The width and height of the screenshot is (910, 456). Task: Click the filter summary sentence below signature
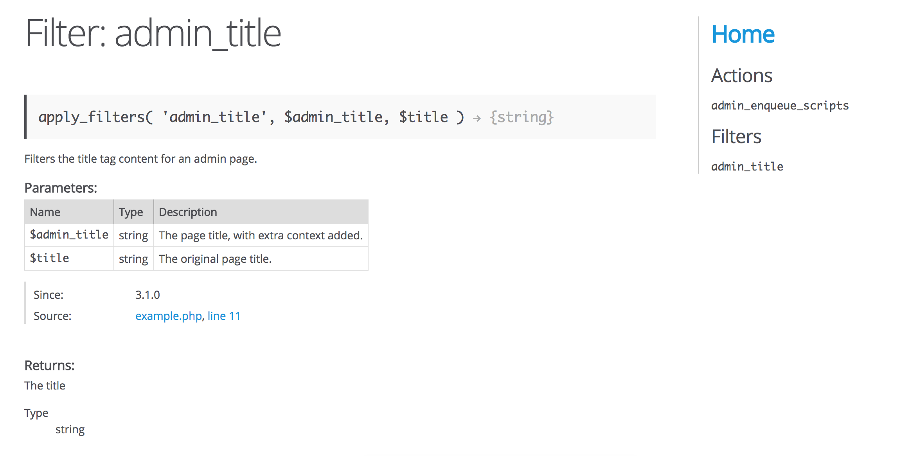click(140, 159)
